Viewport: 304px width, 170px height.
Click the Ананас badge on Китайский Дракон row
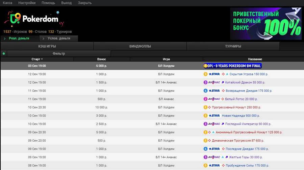[x=214, y=82]
